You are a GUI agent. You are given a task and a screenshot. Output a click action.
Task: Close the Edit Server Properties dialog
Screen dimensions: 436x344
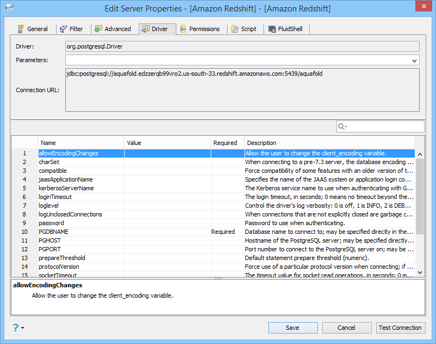click(424, 6)
